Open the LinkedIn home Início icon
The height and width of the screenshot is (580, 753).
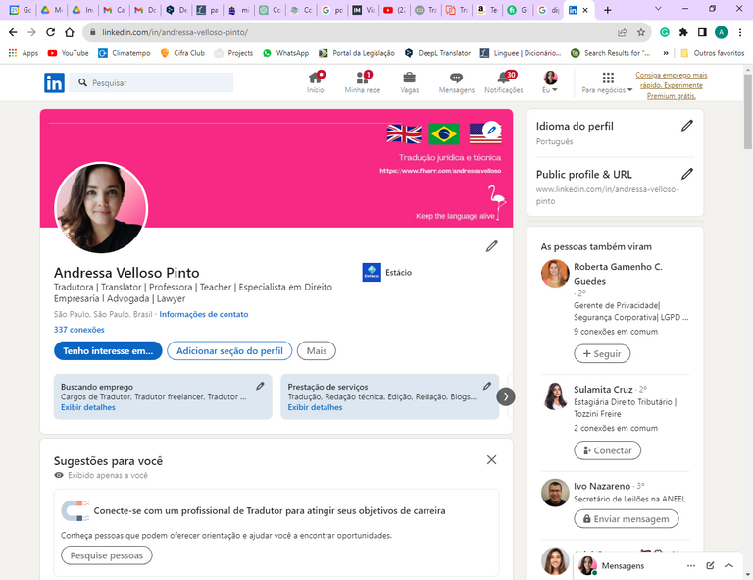pyautogui.click(x=315, y=79)
